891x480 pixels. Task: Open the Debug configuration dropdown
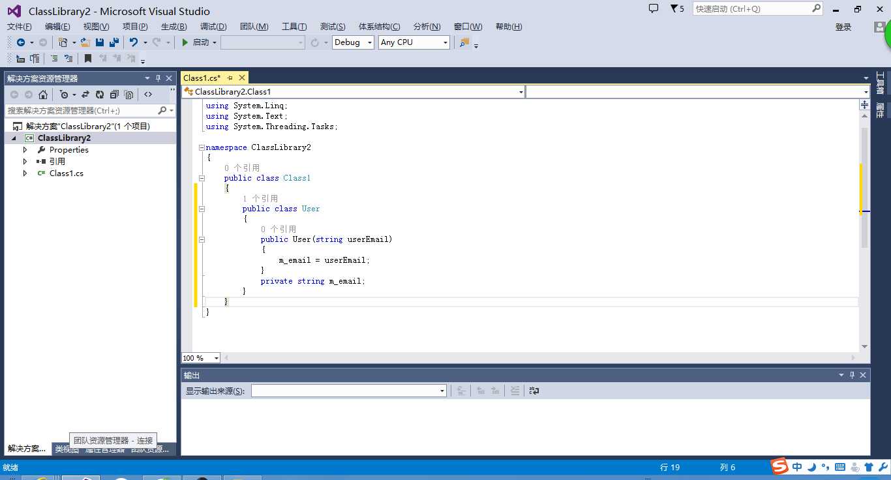(353, 42)
